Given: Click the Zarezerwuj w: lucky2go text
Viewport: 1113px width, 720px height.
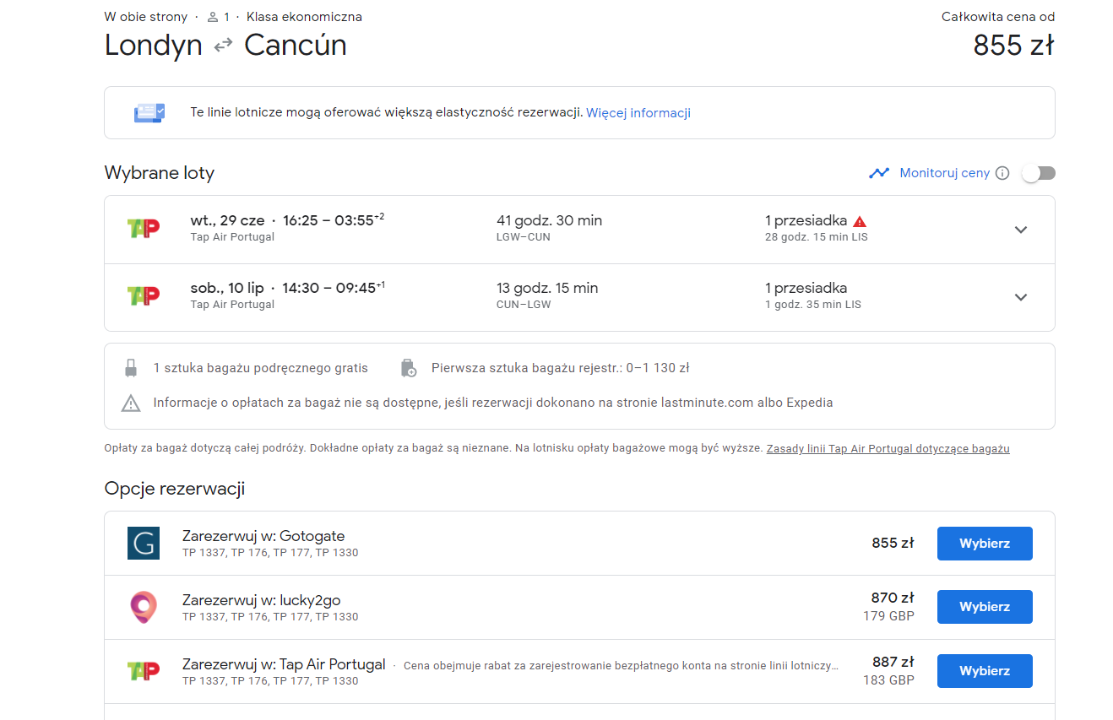Looking at the screenshot, I should (261, 600).
